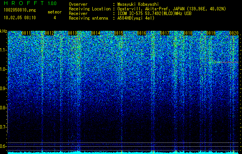Screen dimensions: 242x154
Task: Click the 1.1 kHz axis label
Action: pyautogui.click(x=3, y=50)
